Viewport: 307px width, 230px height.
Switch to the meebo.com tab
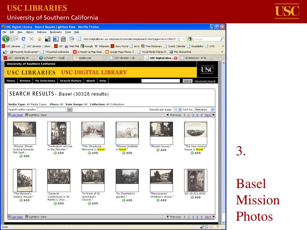pyautogui.click(x=90, y=58)
